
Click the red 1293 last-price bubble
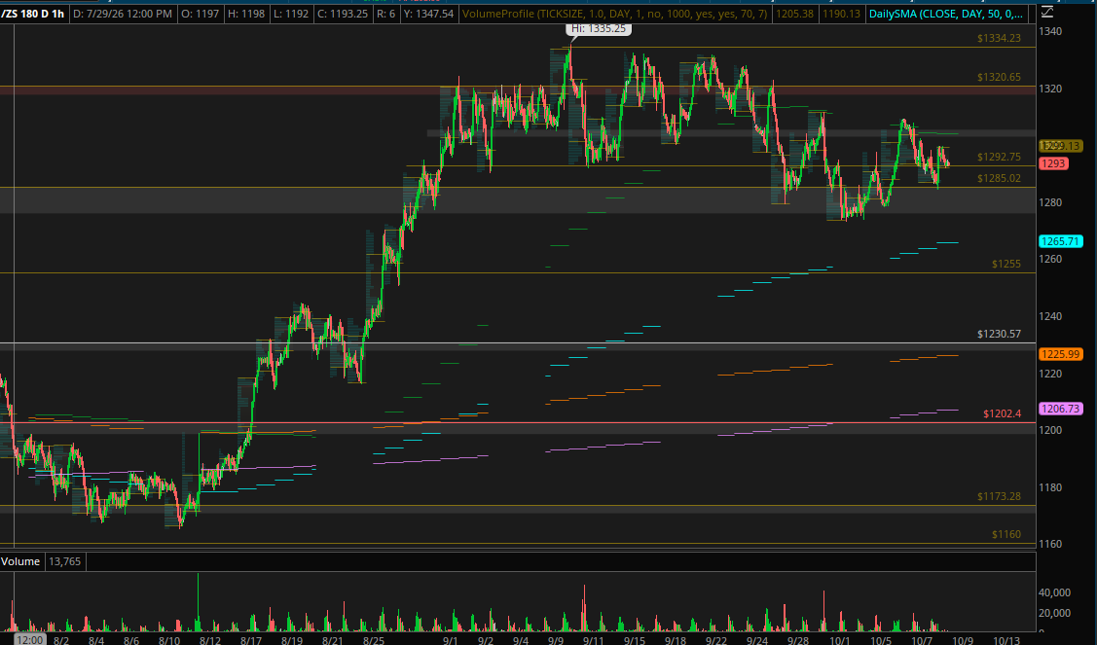[x=1053, y=163]
